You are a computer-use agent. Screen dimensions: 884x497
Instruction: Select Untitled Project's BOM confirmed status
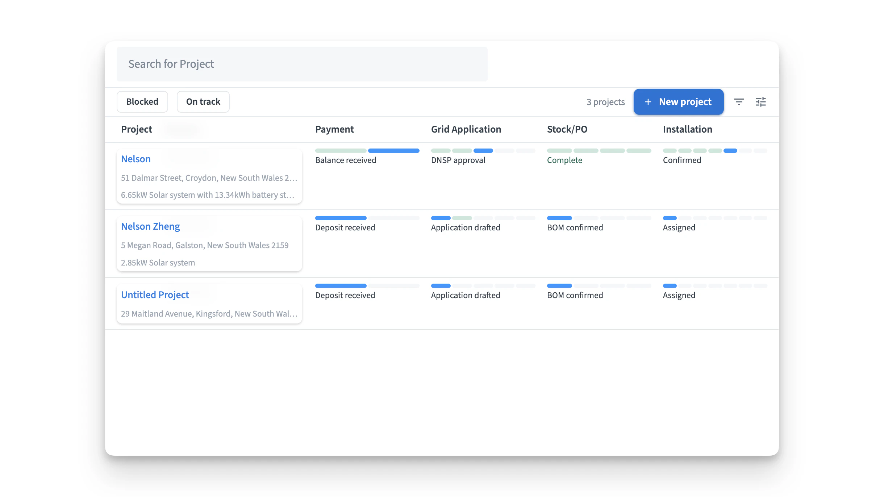tap(575, 295)
